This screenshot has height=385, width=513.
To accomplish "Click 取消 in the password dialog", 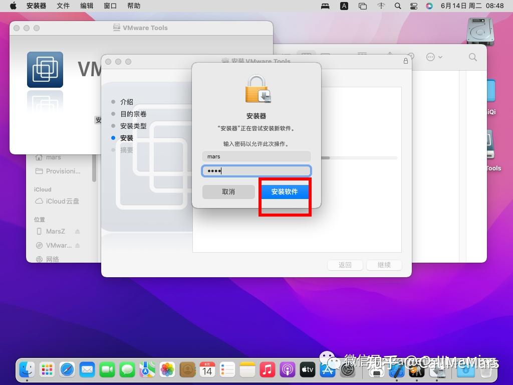I will pyautogui.click(x=228, y=192).
